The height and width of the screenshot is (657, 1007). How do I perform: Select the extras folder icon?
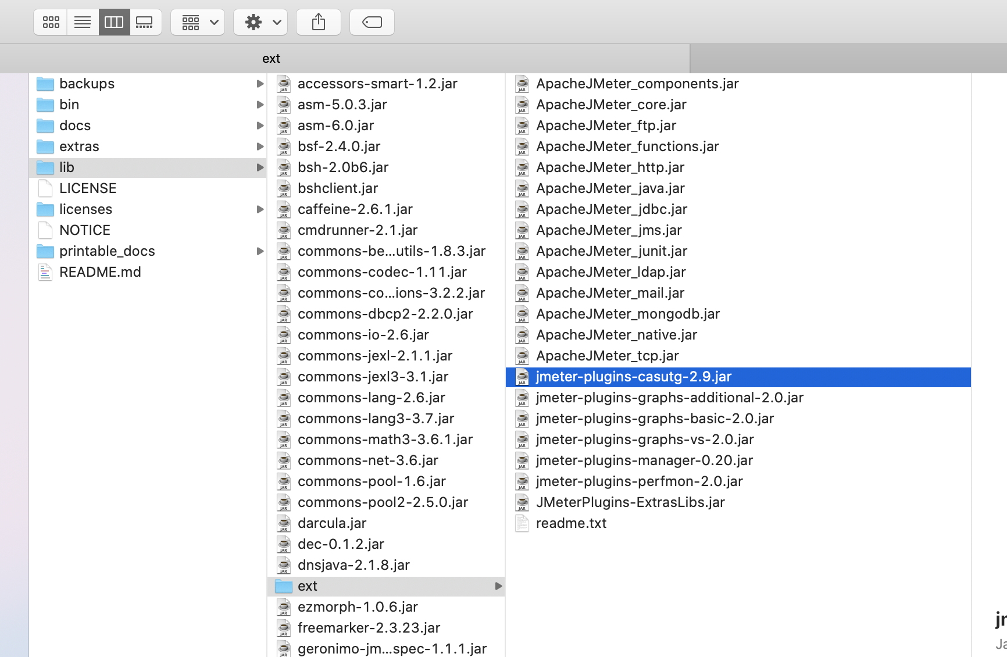click(45, 147)
